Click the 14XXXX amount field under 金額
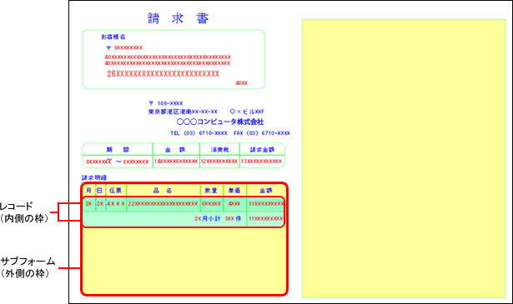Screen dimensions: 513x304 click(x=176, y=162)
